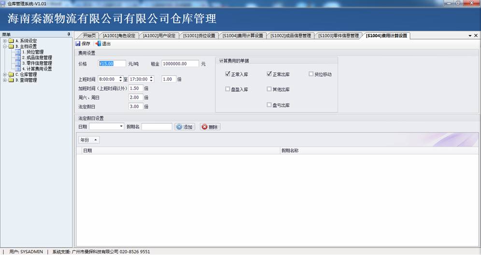
Task: Expand the A. 系统设定 tree node
Action: [x=5, y=40]
